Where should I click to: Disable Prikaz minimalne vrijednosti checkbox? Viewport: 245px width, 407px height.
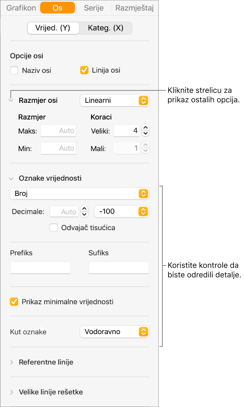point(14,301)
